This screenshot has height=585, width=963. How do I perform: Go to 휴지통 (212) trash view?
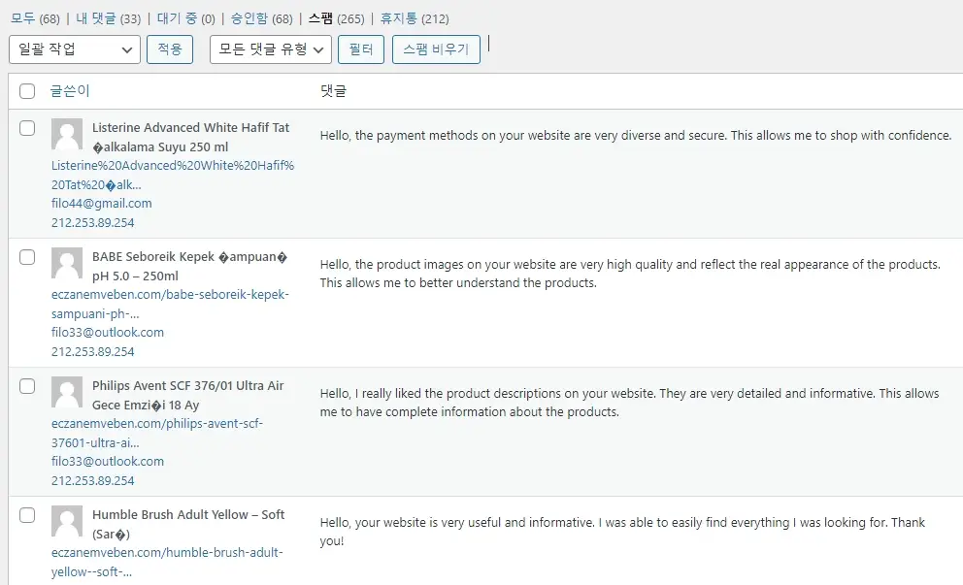pos(415,18)
